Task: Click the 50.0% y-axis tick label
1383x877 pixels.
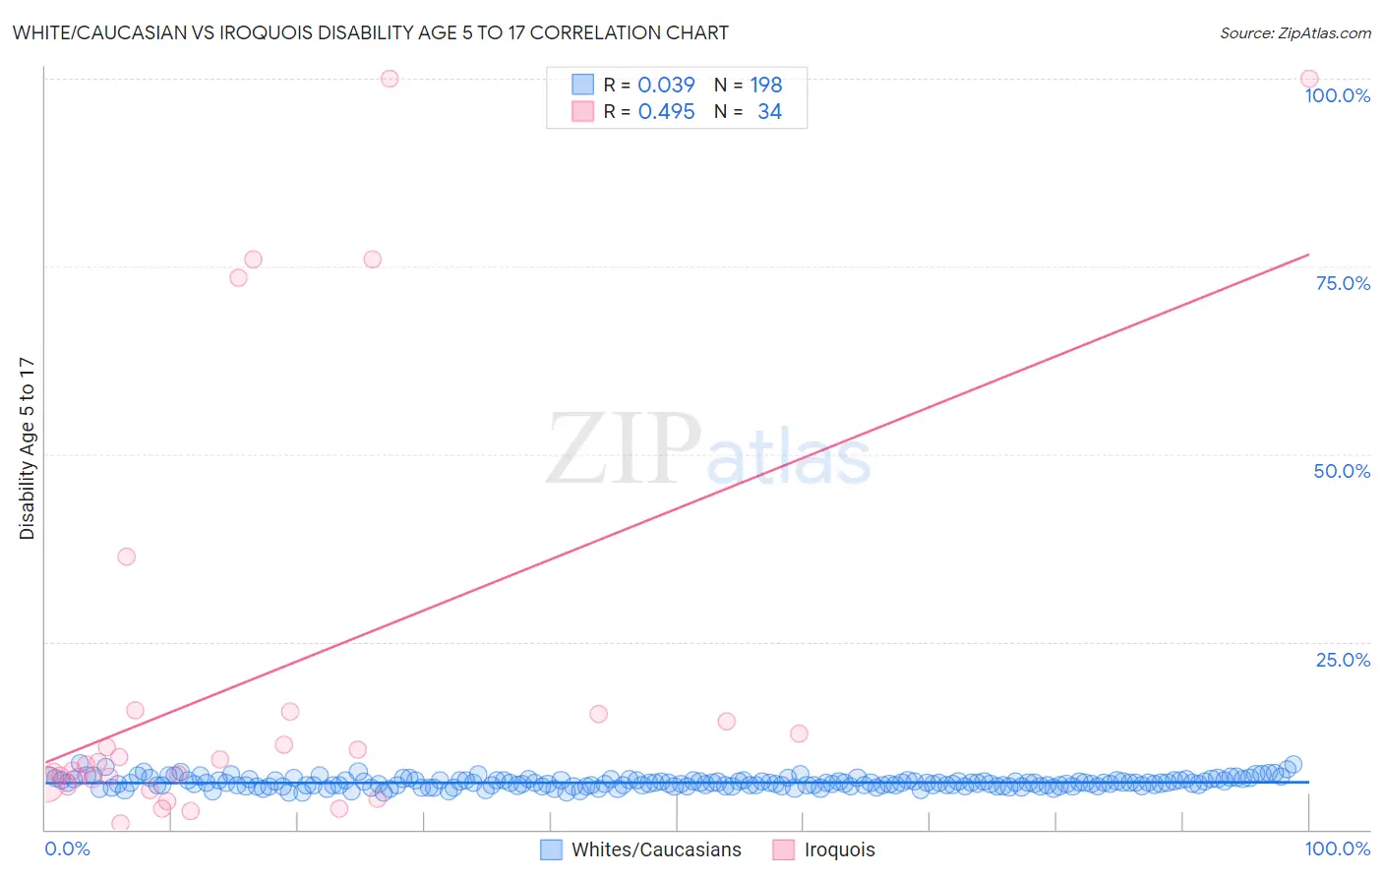Action: pos(1342,471)
